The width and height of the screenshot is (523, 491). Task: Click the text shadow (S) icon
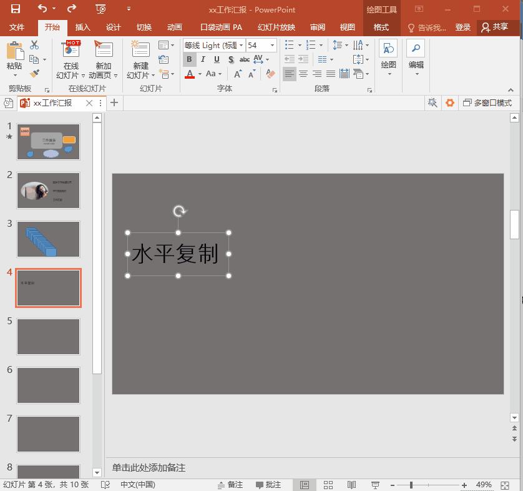pyautogui.click(x=232, y=59)
